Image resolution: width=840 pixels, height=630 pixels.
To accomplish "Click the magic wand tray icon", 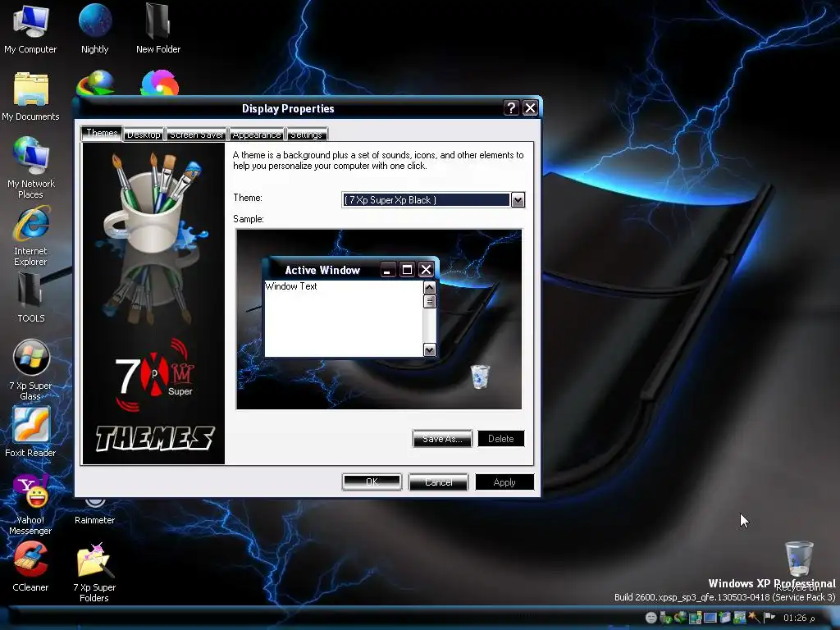I will 755,618.
